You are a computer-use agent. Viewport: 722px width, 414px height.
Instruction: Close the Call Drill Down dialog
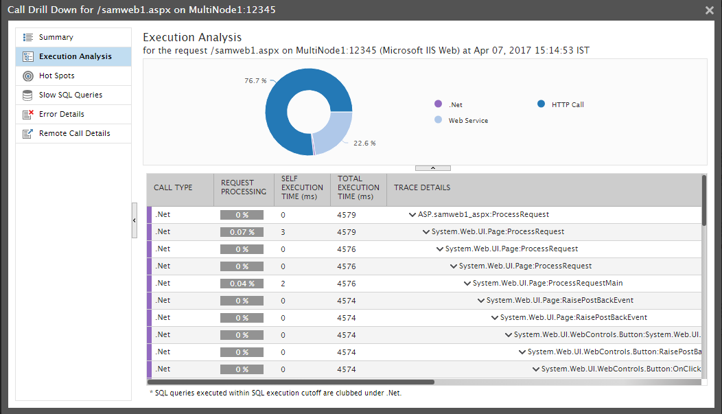pos(709,10)
